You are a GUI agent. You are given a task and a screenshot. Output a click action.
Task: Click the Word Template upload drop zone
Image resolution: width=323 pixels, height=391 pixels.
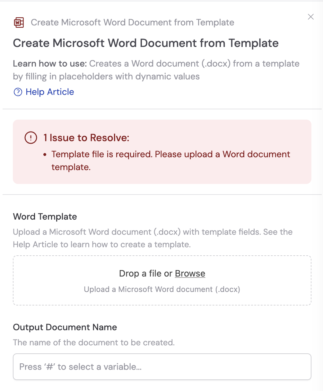(162, 280)
